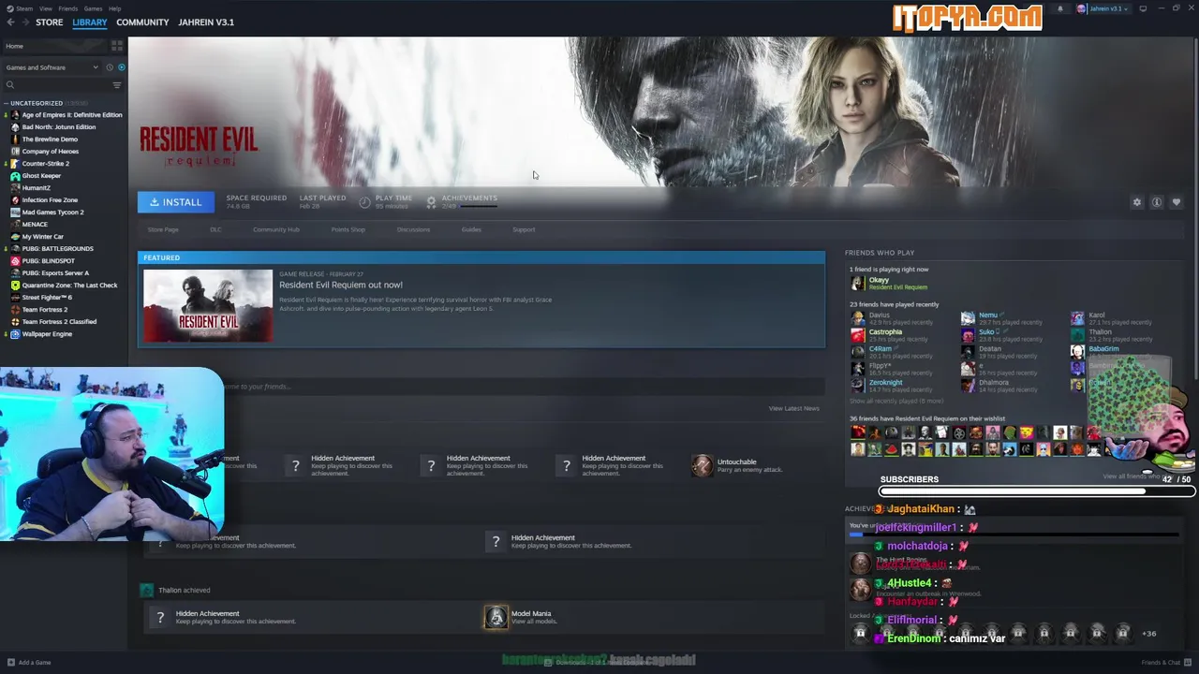Open featured Resident Evil Requiem news thumbnail

208,305
